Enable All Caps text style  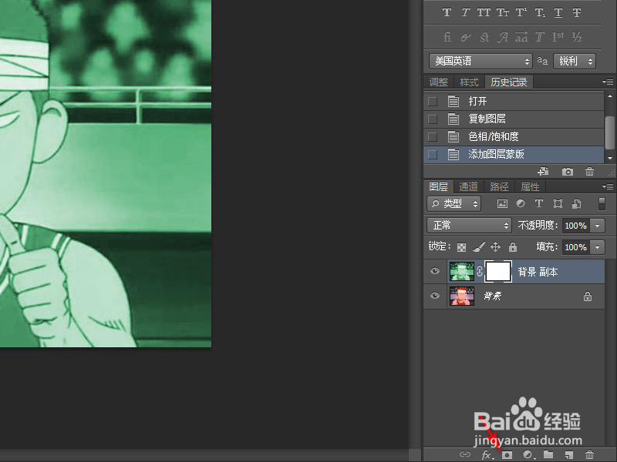click(484, 12)
